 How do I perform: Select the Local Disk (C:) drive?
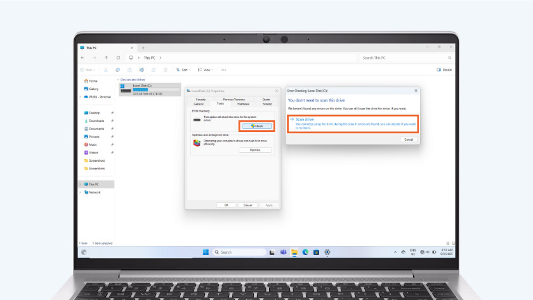(x=142, y=89)
